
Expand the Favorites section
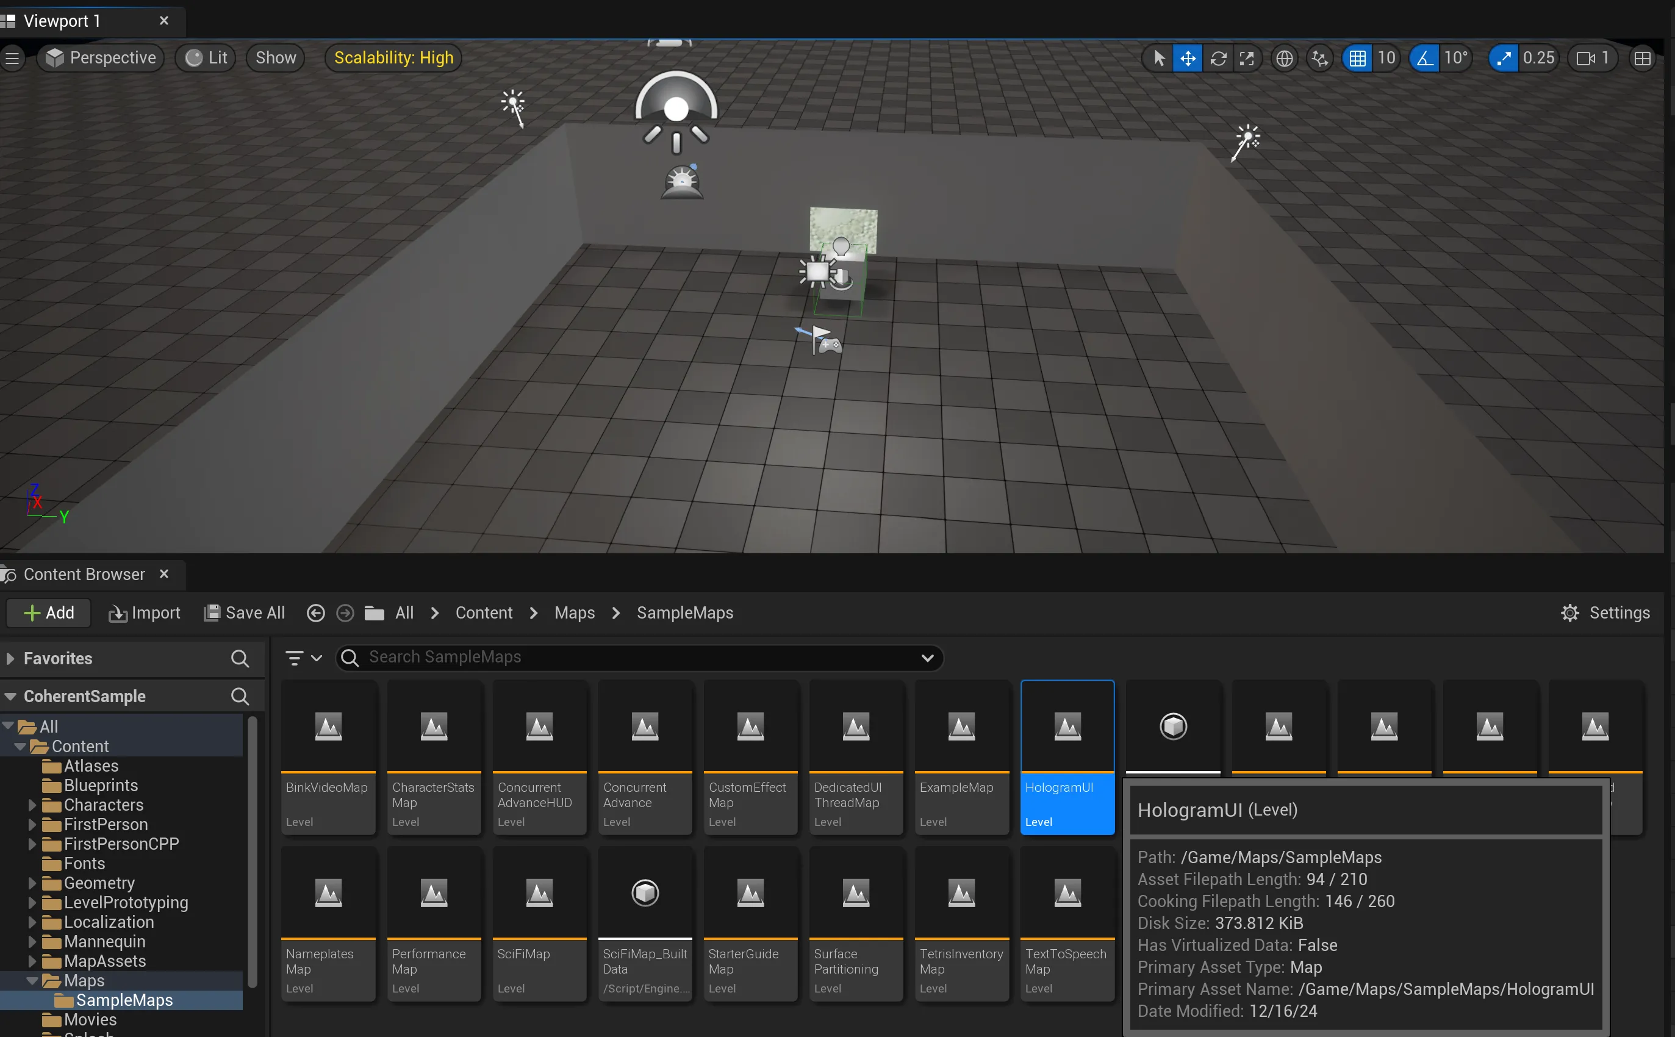pyautogui.click(x=10, y=658)
